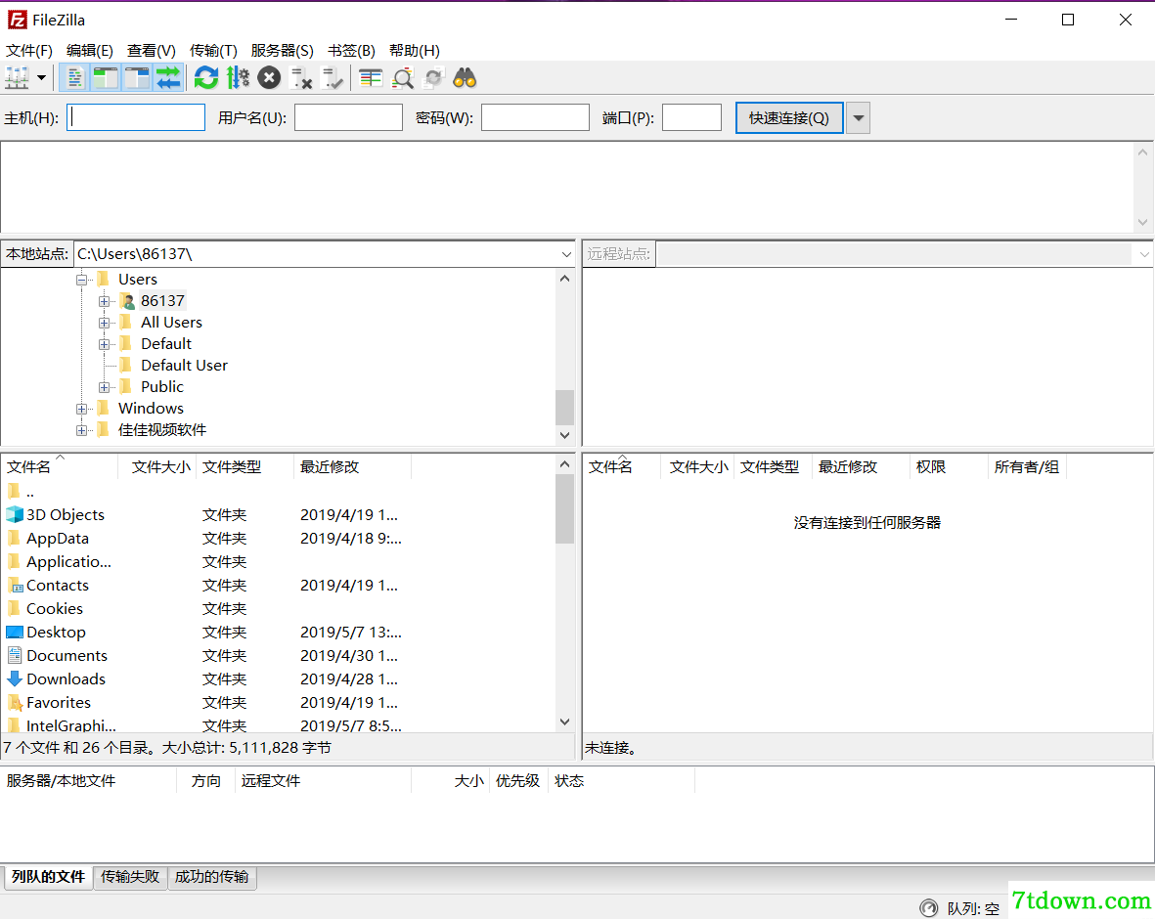The image size is (1155, 919).
Task: Open the 查看(V) menu
Action: click(151, 50)
